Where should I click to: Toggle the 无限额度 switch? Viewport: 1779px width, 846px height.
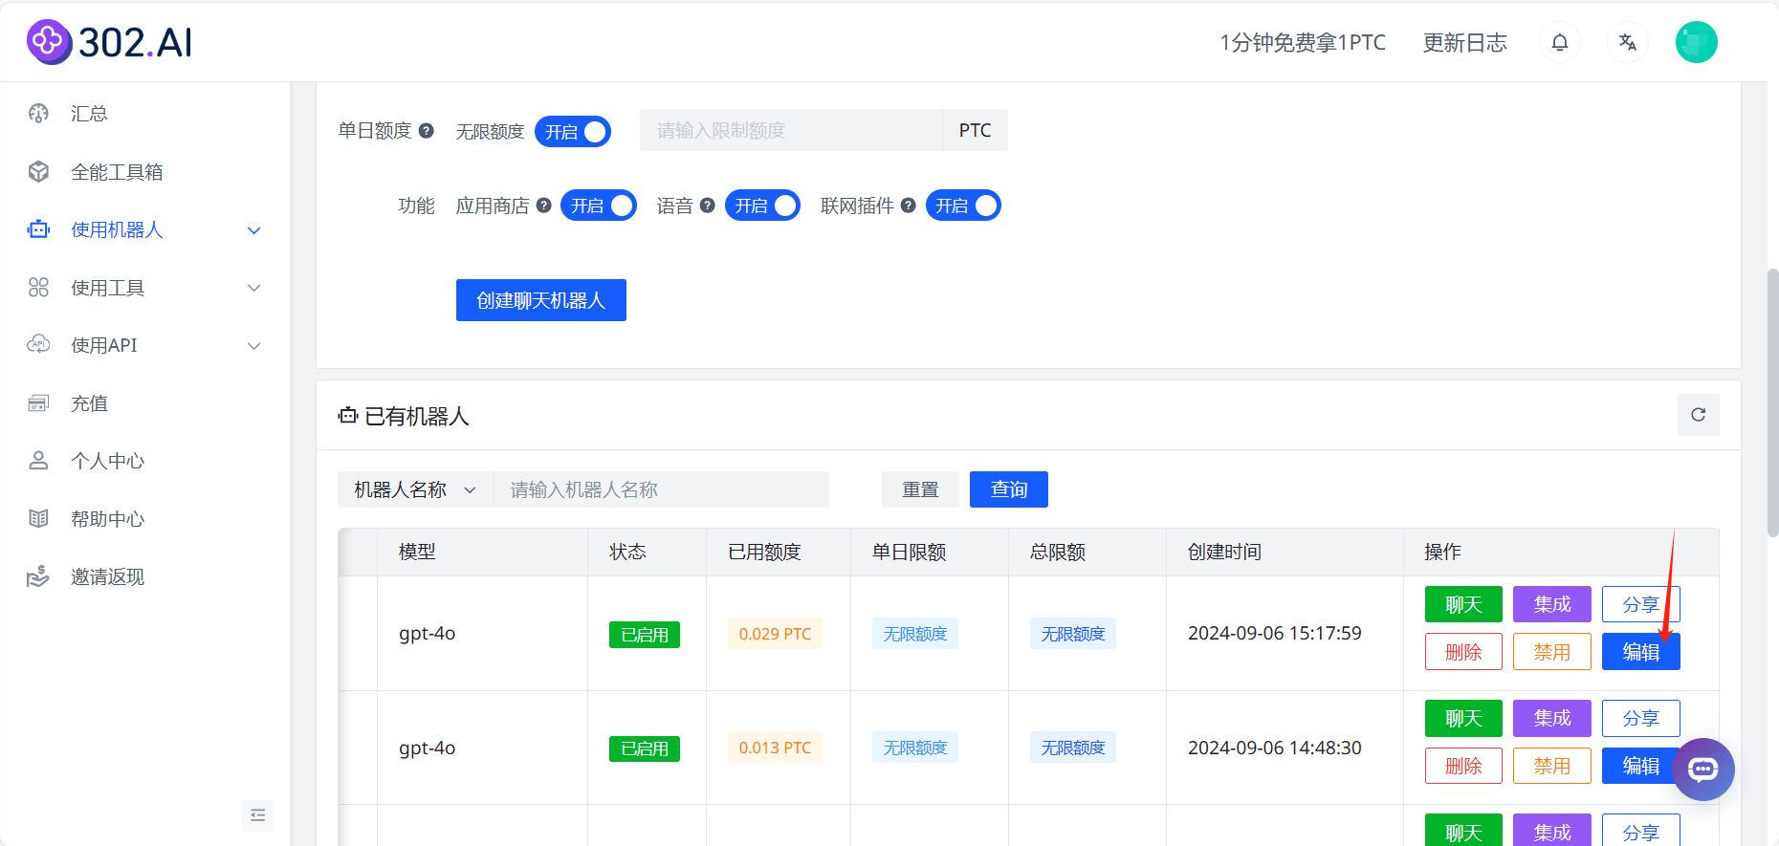pyautogui.click(x=573, y=131)
